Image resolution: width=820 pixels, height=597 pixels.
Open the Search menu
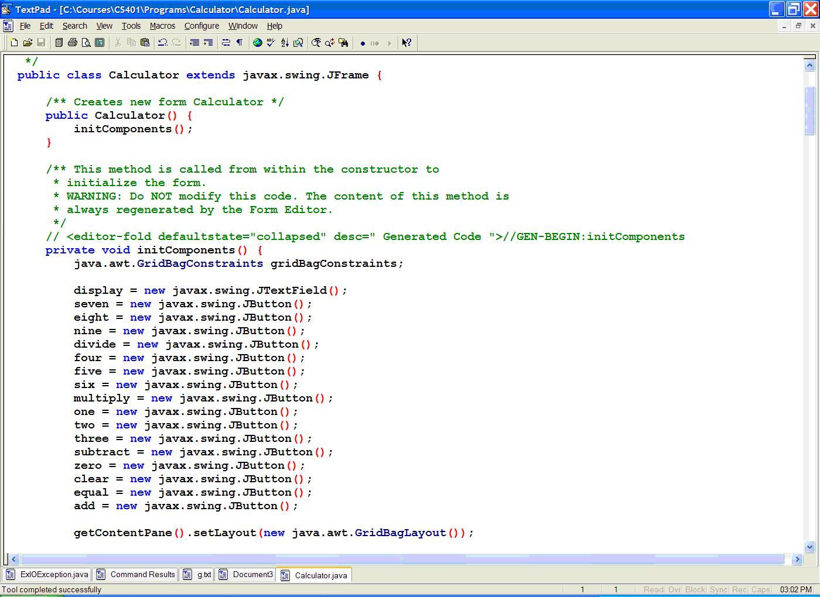75,26
